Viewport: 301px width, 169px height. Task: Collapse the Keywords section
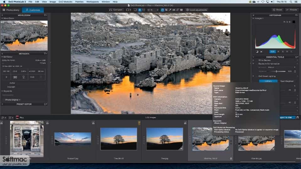point(2,91)
